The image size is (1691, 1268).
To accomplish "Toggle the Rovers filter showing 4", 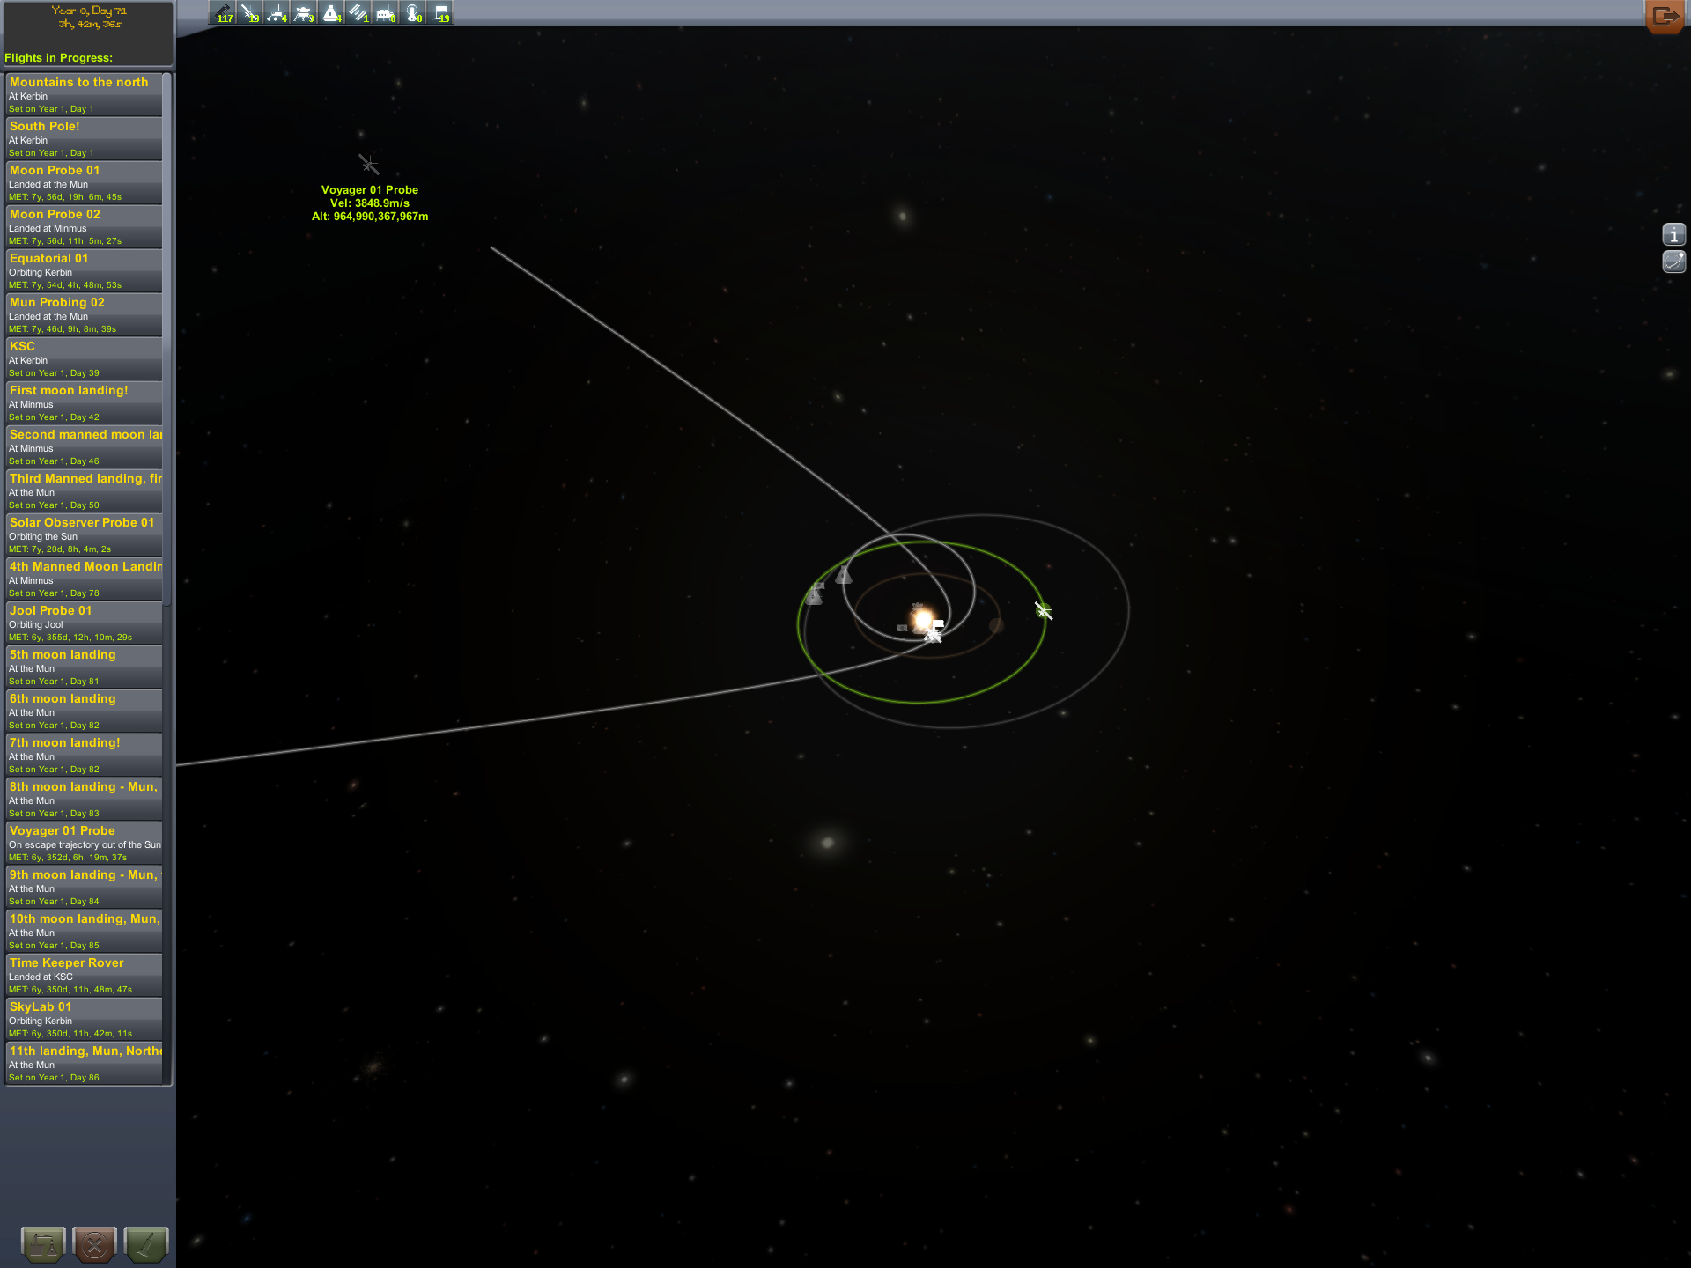I will point(277,12).
